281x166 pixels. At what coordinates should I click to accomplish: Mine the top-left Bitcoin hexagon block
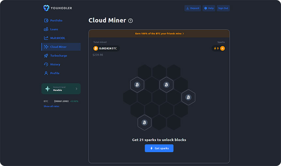137,84
